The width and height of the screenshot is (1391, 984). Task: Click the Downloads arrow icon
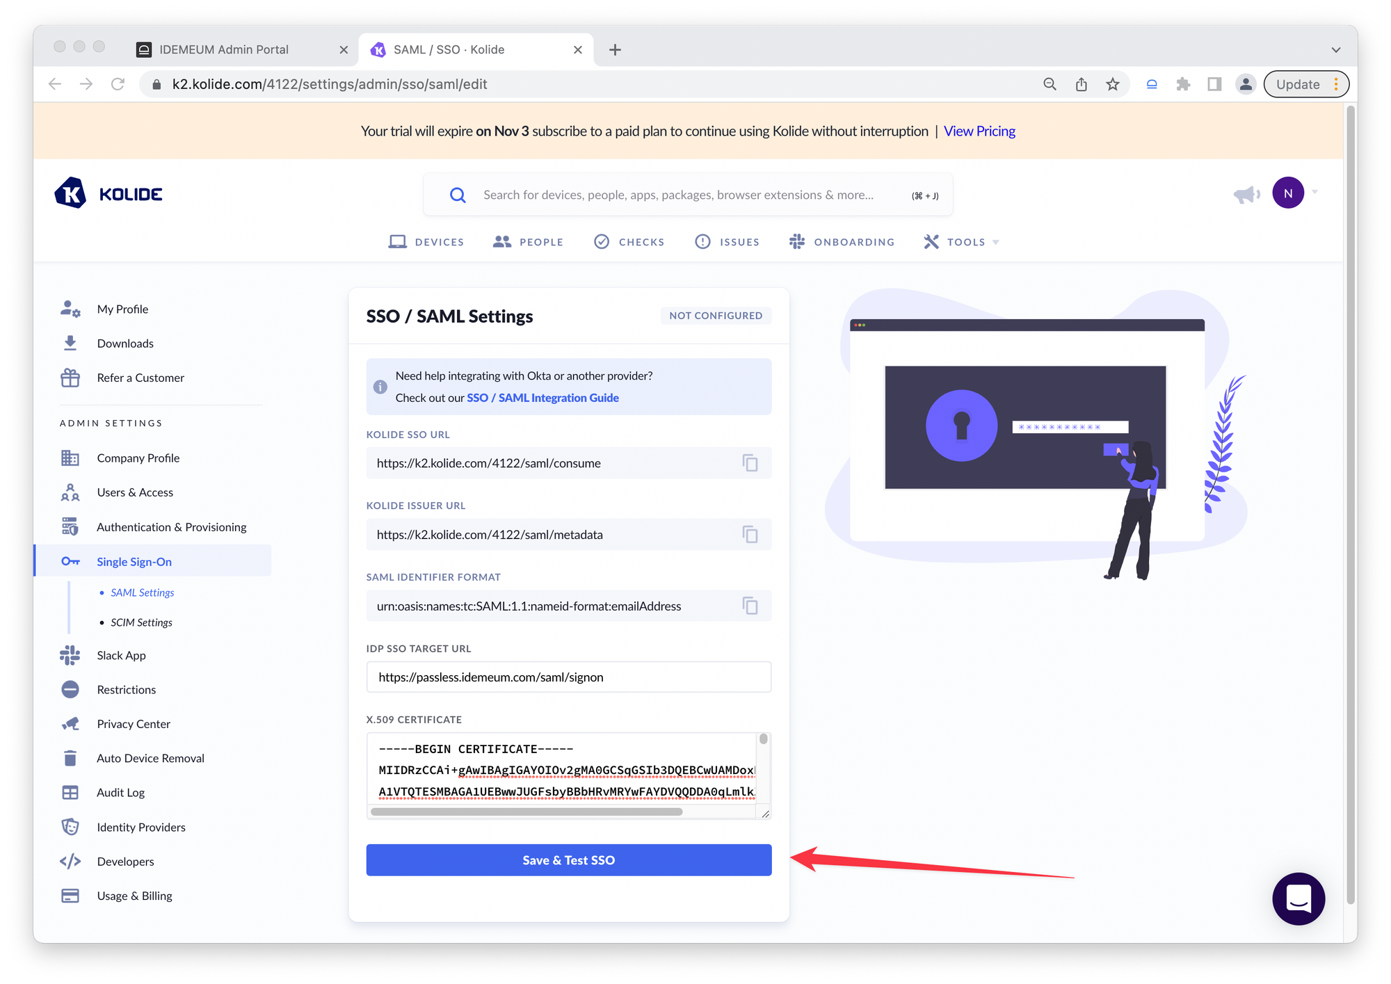click(70, 343)
